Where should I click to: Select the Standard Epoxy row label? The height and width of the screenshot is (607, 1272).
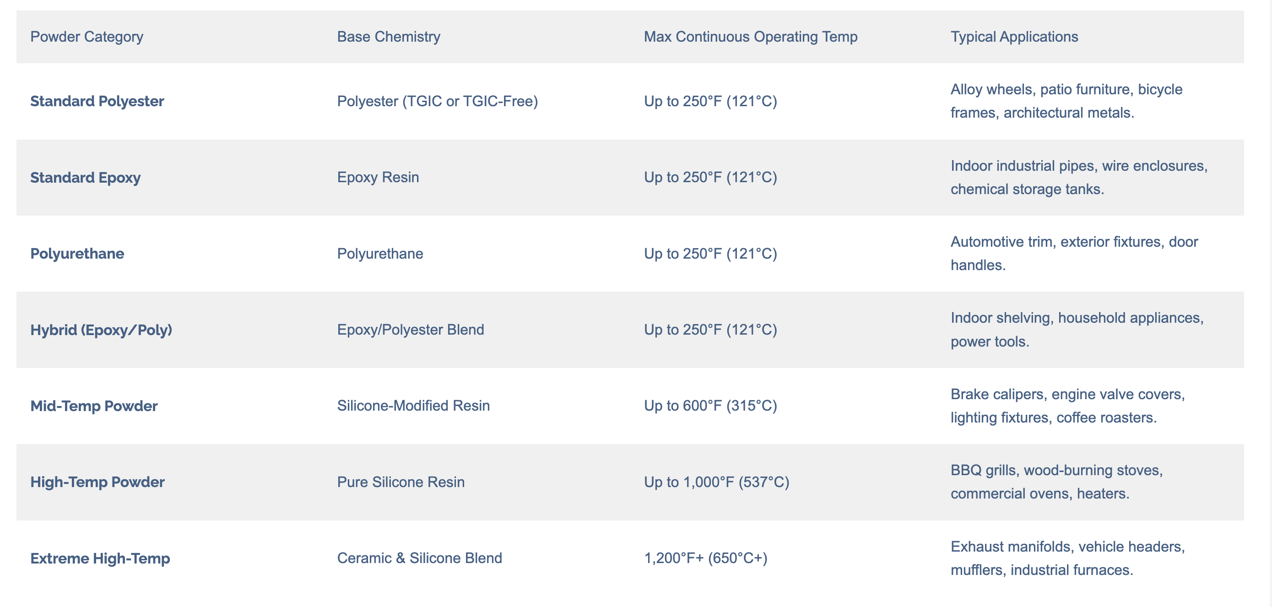coord(86,177)
